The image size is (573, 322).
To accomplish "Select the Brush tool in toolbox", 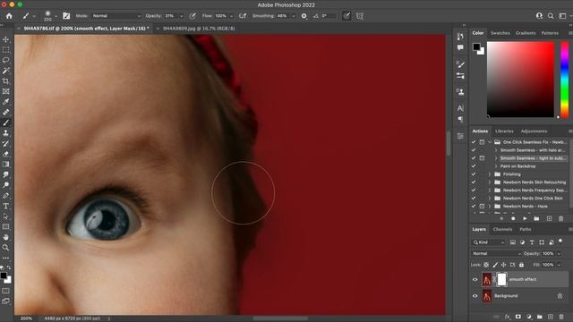I will 6,123.
